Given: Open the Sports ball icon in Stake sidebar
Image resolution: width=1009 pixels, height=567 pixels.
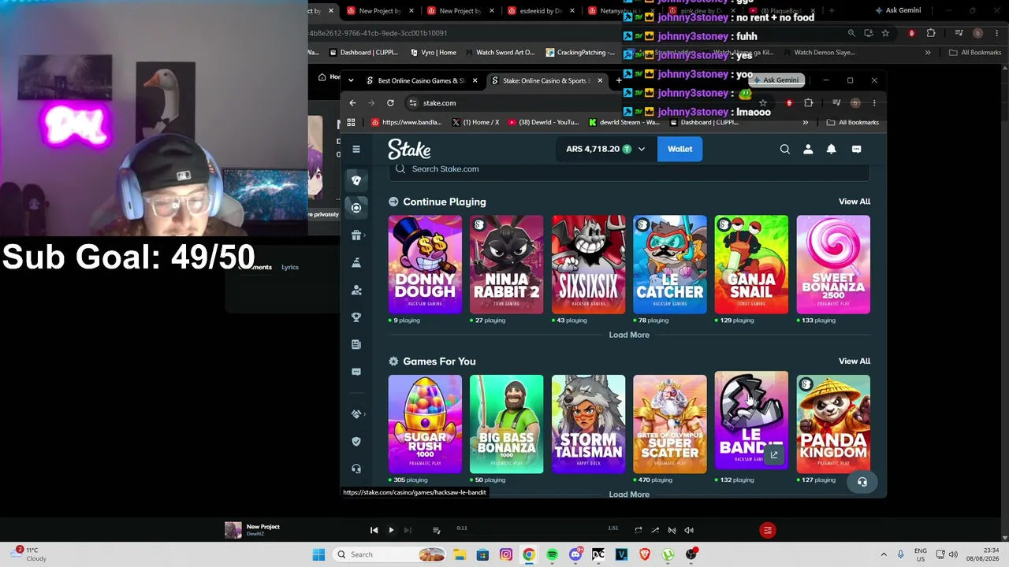Looking at the screenshot, I should point(356,208).
